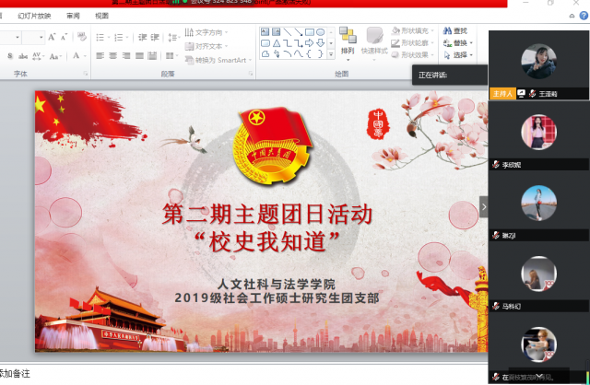Apply a bulleted list

click(100, 37)
